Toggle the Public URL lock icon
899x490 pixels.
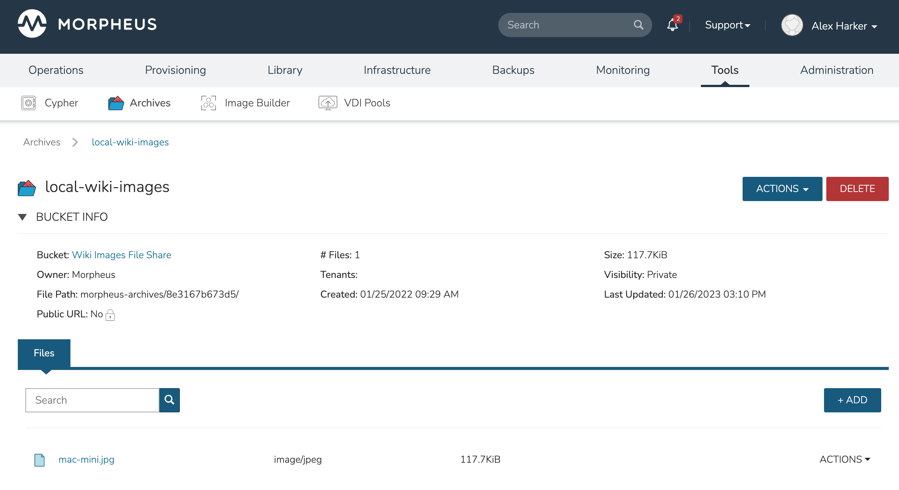(110, 315)
